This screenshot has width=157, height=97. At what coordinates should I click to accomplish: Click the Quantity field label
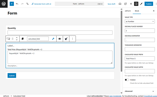[x=12, y=28]
